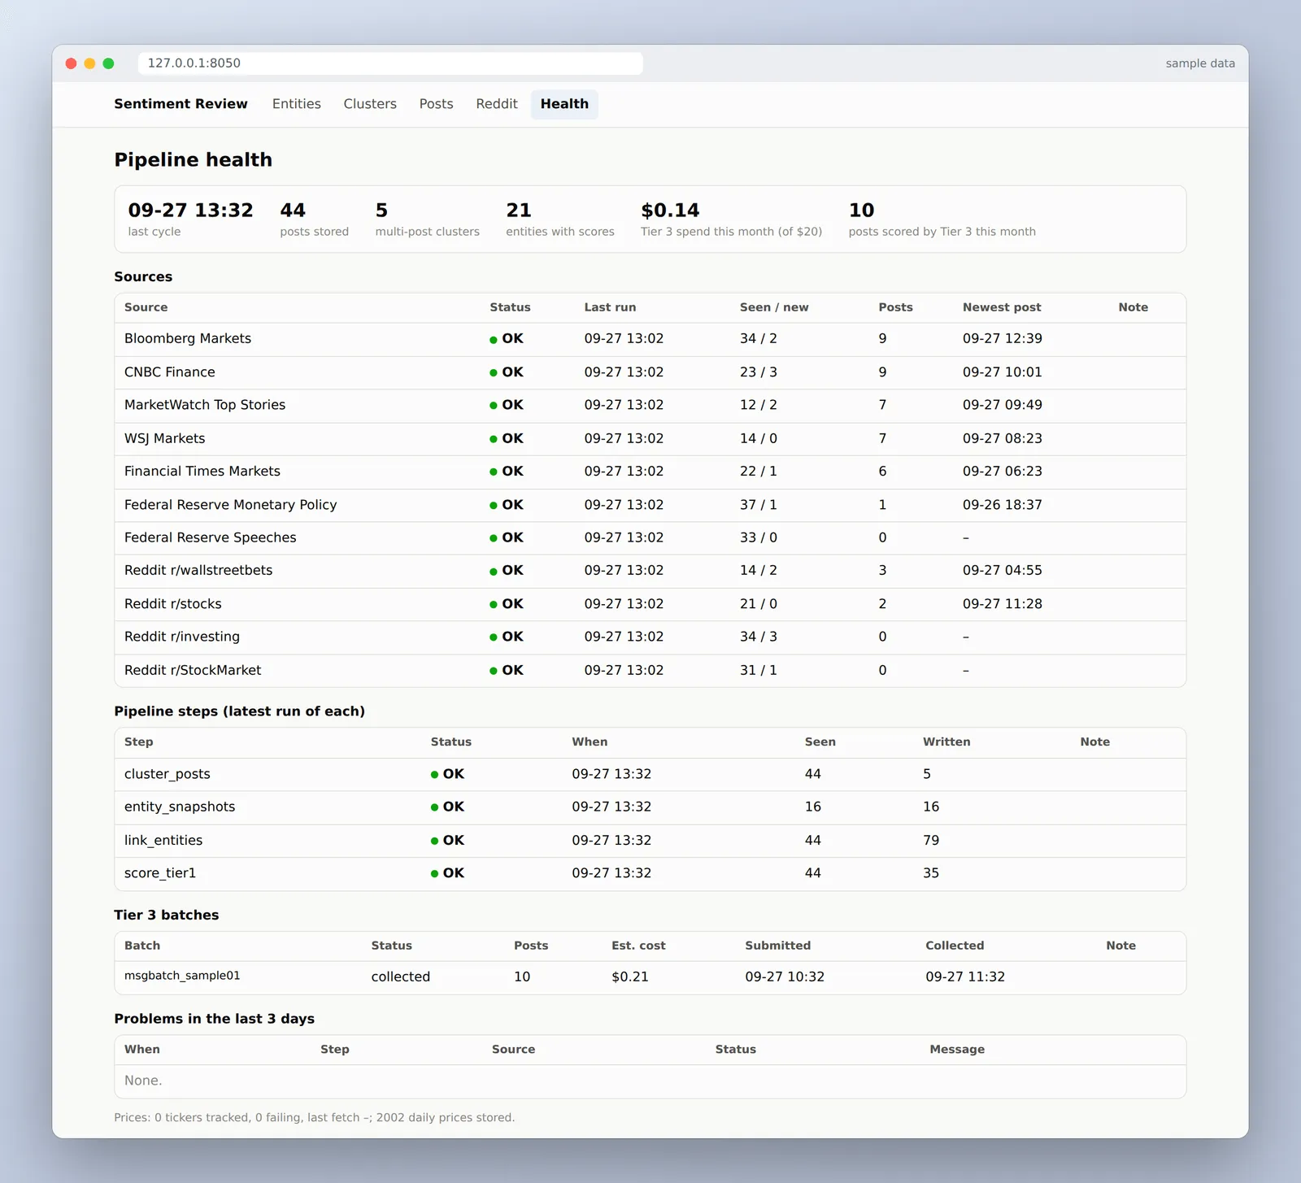The height and width of the screenshot is (1183, 1301).
Task: Click the 'collected' batch status
Action: [x=401, y=976]
